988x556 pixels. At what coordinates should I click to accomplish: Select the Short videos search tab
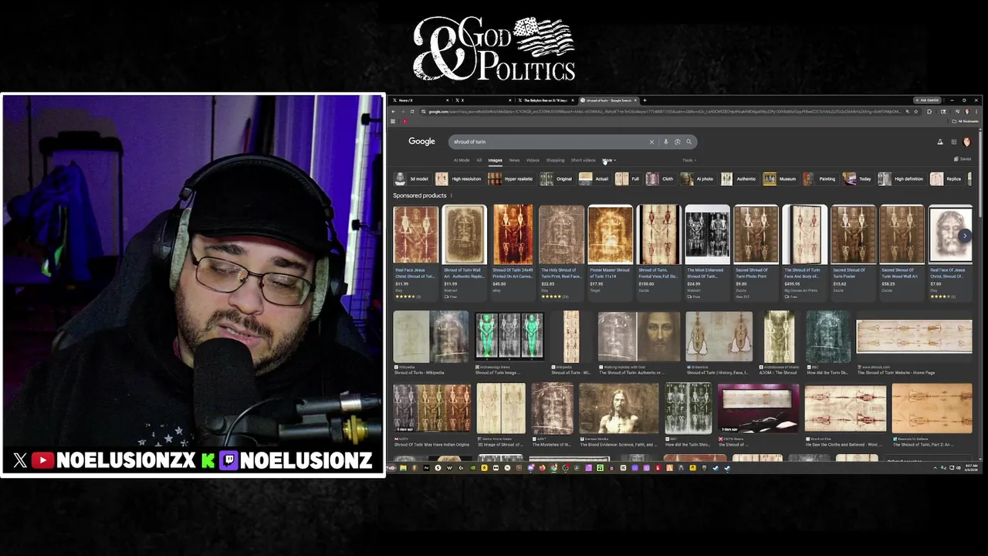[584, 160]
